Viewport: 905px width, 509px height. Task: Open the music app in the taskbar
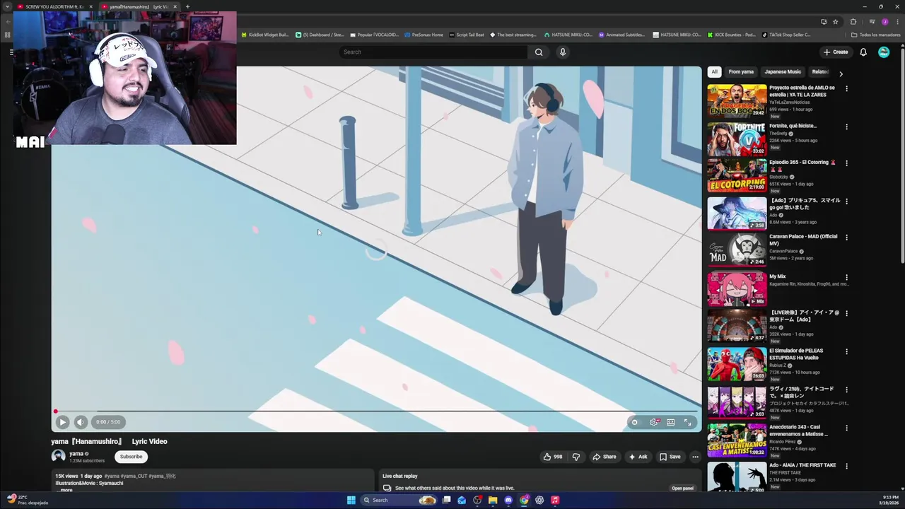click(x=555, y=500)
